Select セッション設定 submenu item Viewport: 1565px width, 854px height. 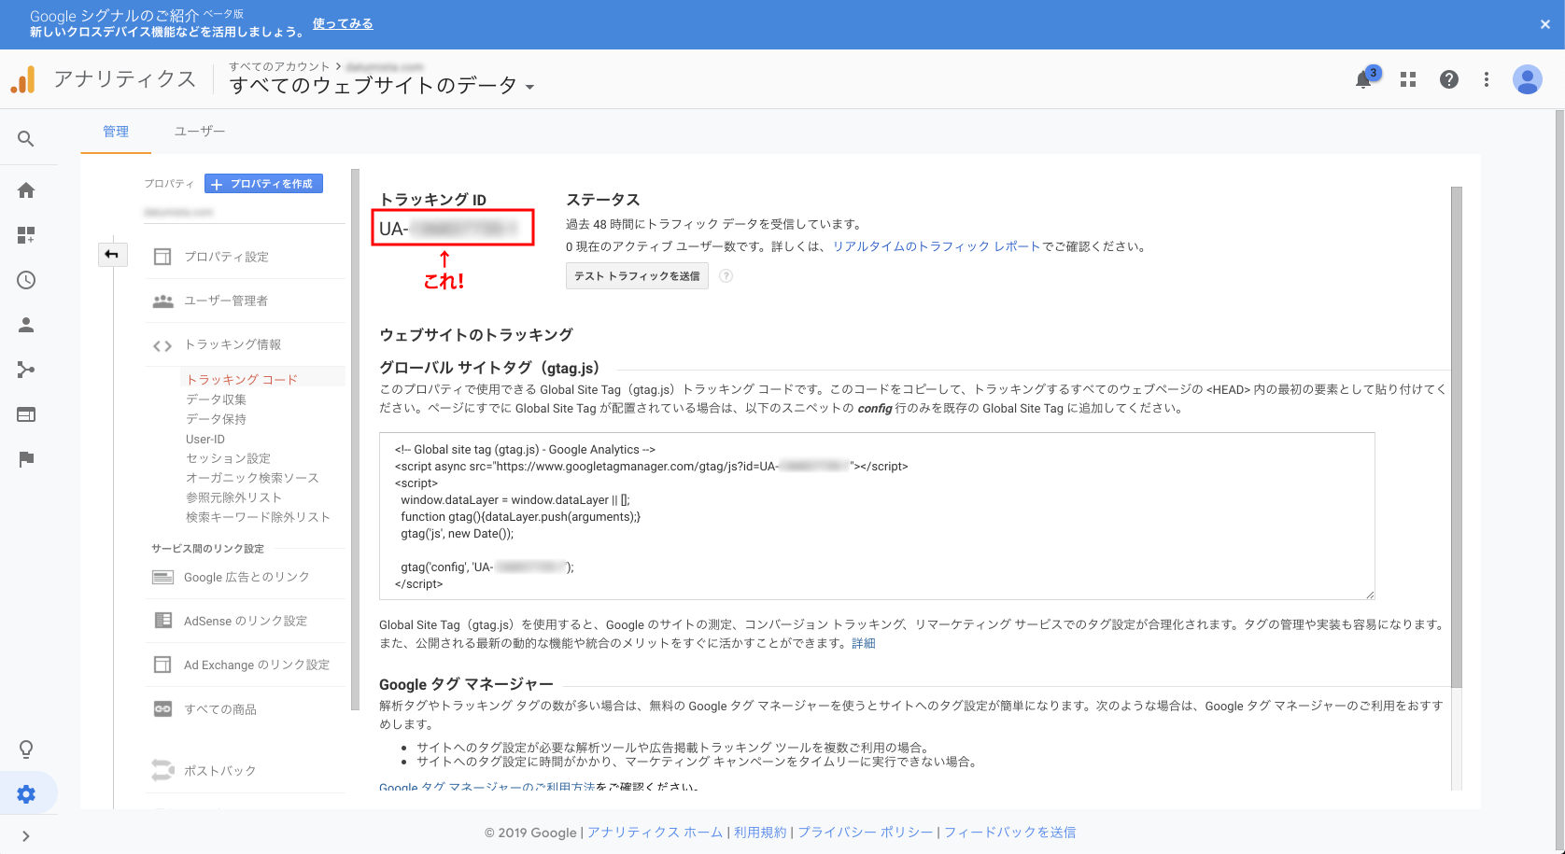[x=228, y=458]
